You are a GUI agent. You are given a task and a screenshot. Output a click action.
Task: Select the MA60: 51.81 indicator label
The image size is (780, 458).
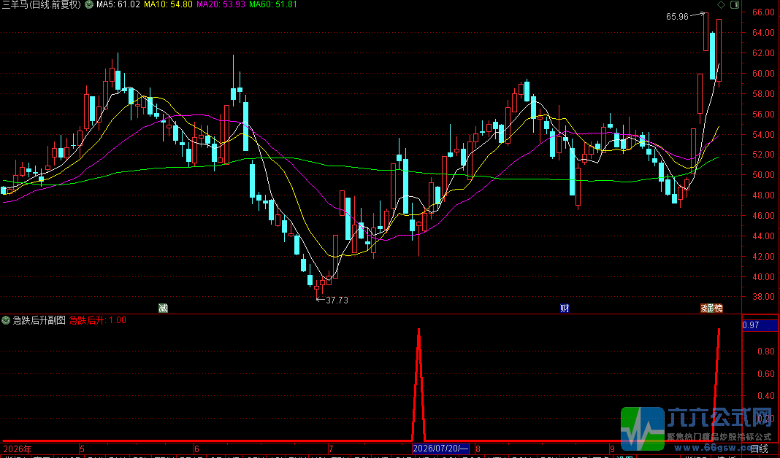pos(273,4)
